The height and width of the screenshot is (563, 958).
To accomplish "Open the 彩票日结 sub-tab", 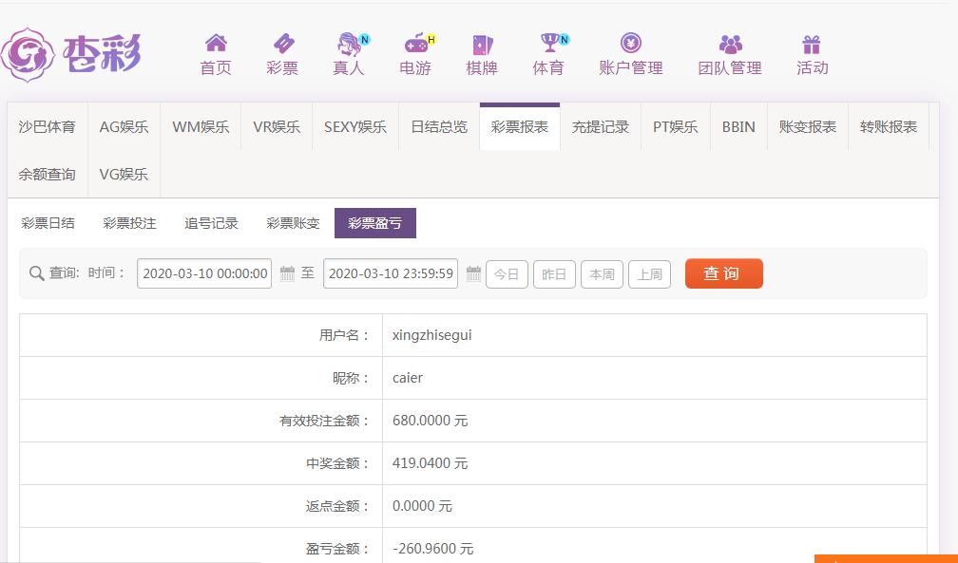I will [48, 223].
